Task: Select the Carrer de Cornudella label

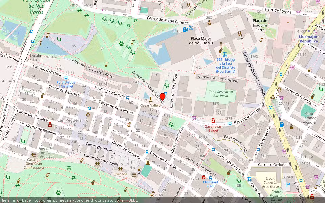Action: point(101,160)
